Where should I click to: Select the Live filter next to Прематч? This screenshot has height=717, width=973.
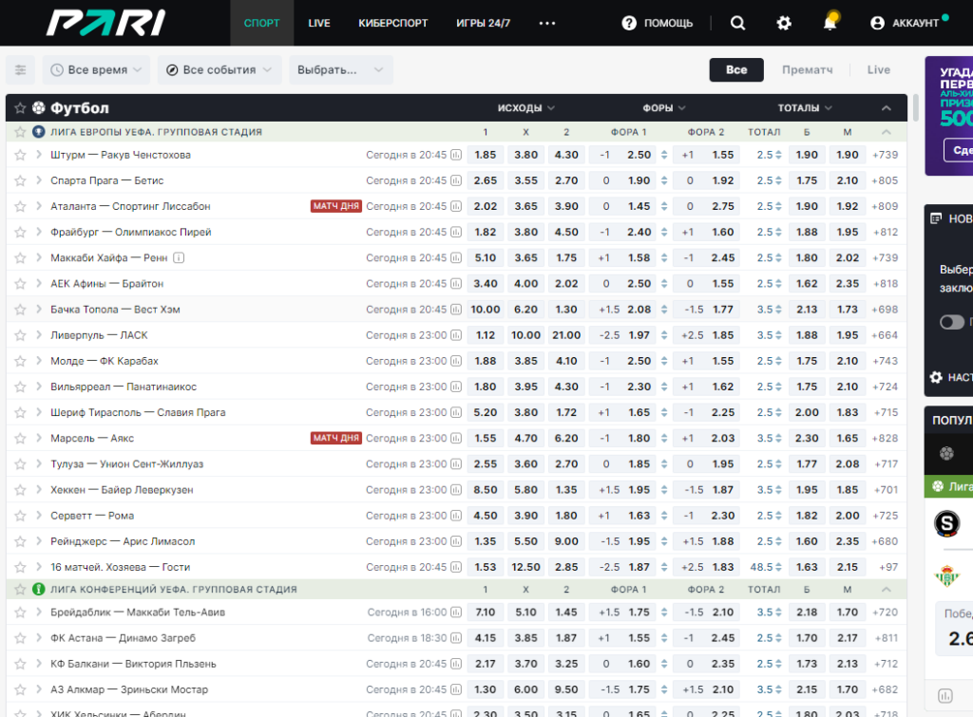pyautogui.click(x=878, y=70)
